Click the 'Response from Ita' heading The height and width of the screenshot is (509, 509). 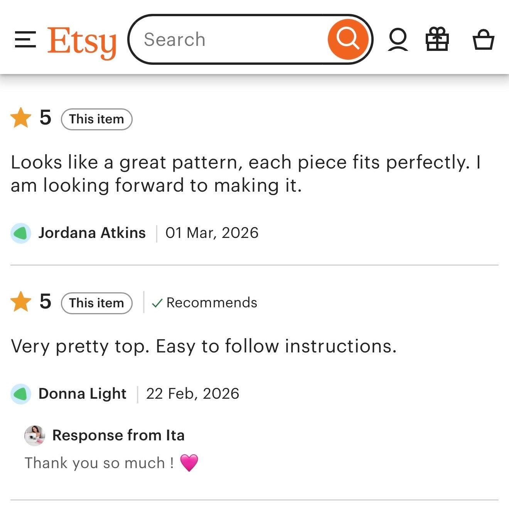pyautogui.click(x=118, y=435)
